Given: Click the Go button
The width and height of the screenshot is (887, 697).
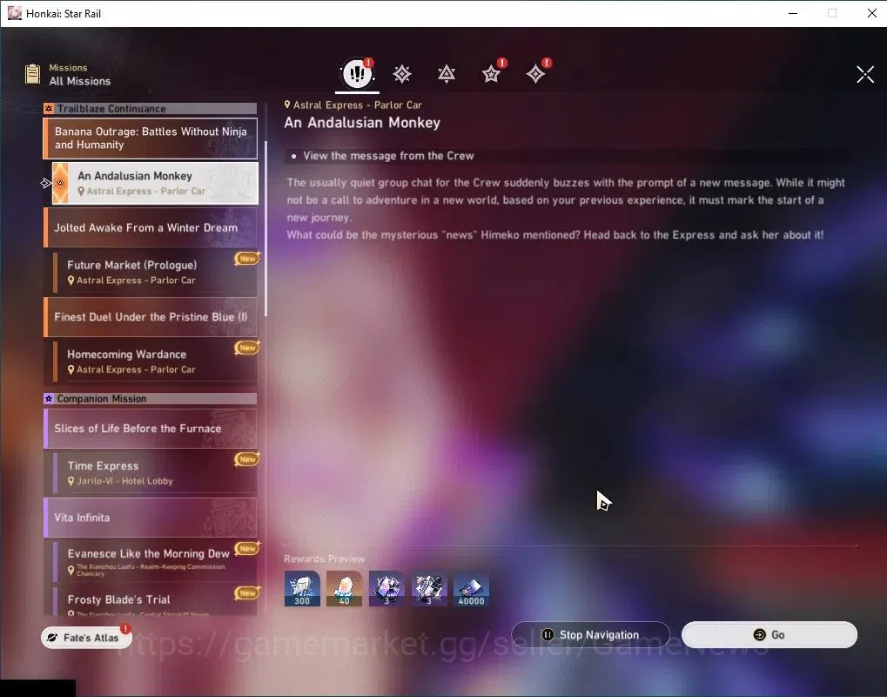Looking at the screenshot, I should click(769, 635).
